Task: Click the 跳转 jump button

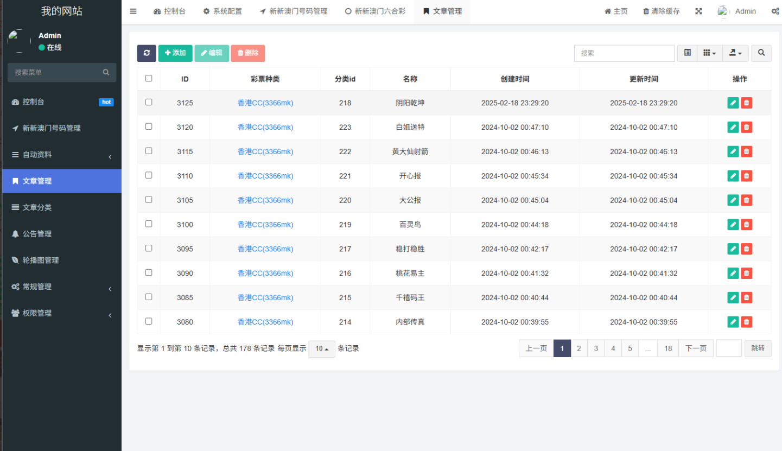Action: [x=758, y=348]
